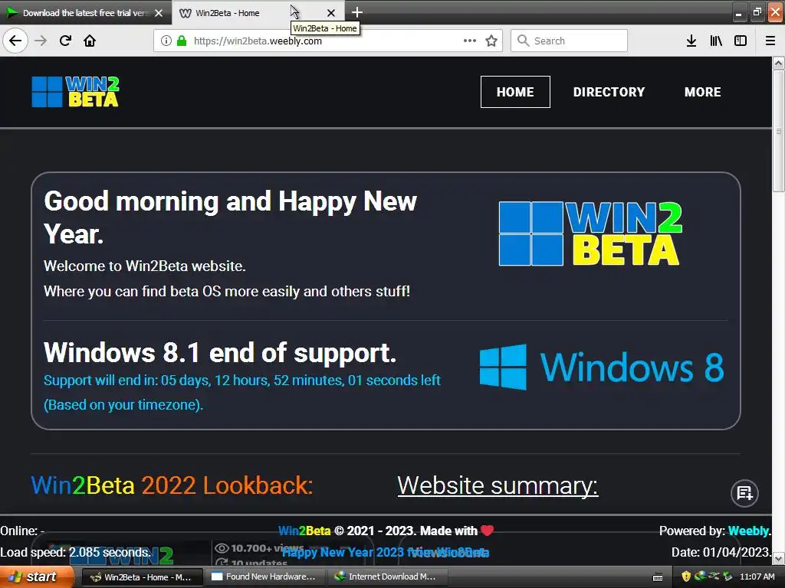Click the 'Load speed: 2.085 seconds.' text
This screenshot has width=785, height=588.
point(75,553)
